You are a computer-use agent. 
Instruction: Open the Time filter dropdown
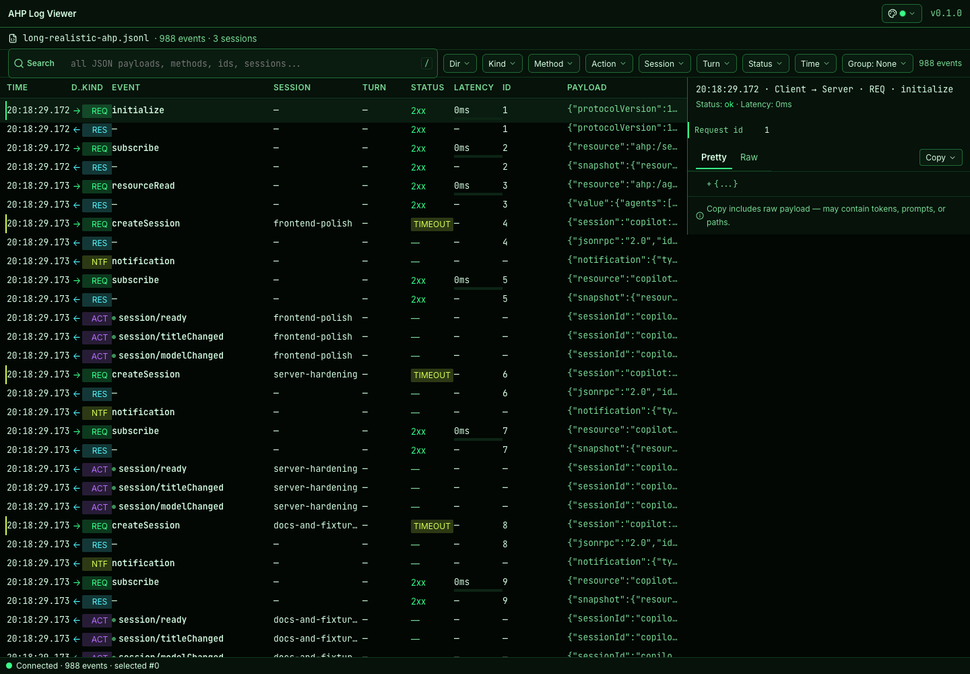815,63
